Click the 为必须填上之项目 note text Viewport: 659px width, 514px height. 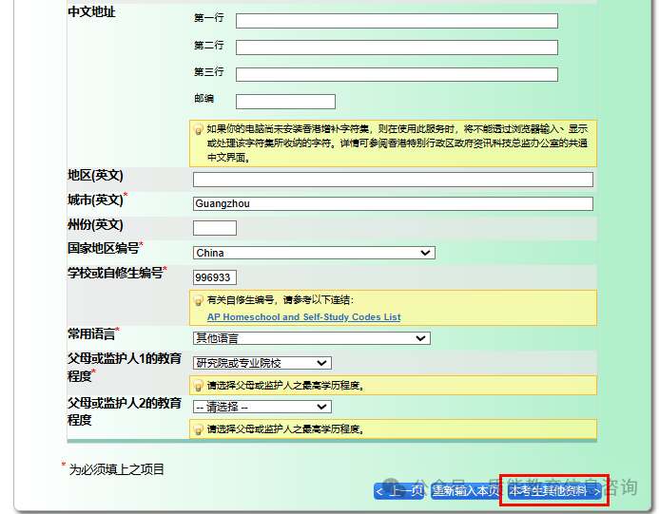pos(116,469)
